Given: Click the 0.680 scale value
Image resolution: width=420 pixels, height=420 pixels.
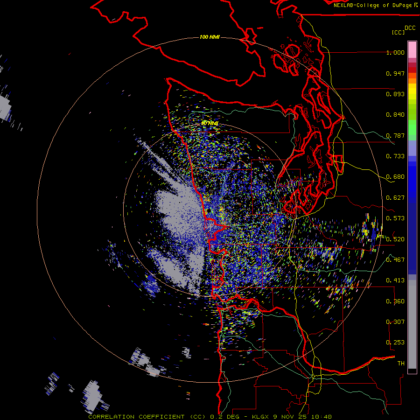Looking at the screenshot, I should coord(395,177).
